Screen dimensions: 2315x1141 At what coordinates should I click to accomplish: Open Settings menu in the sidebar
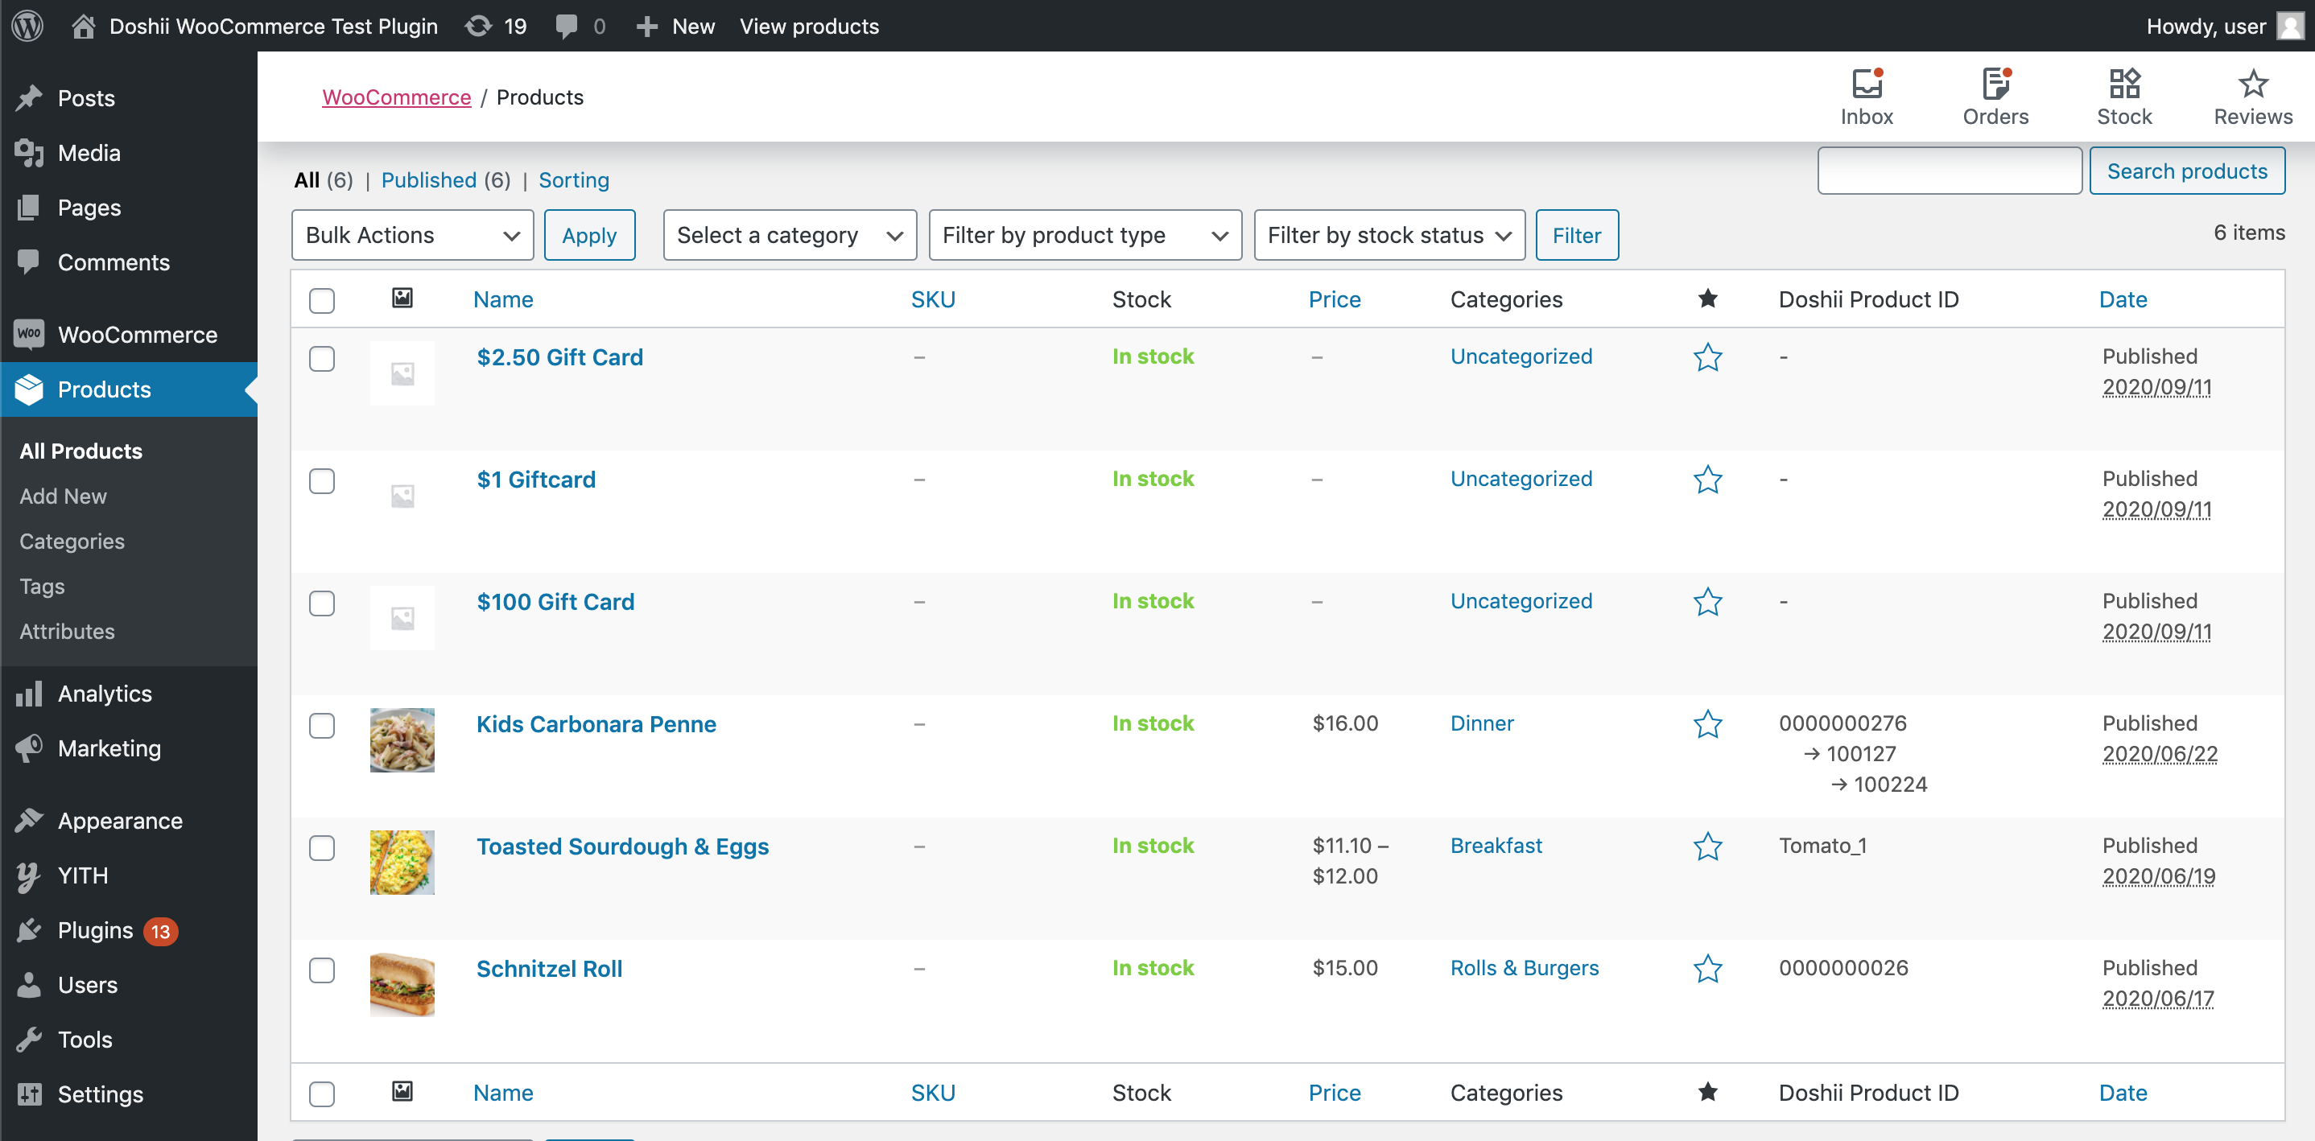[130, 1095]
